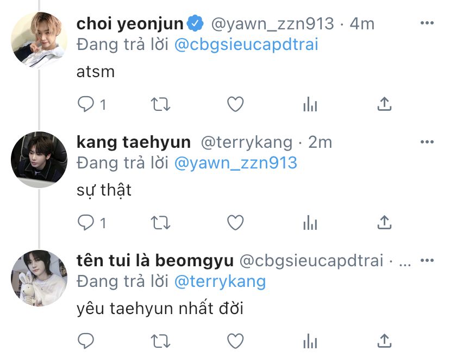The image size is (450, 357).
Task: Open beomgyu's profile avatar
Action: 39,278
